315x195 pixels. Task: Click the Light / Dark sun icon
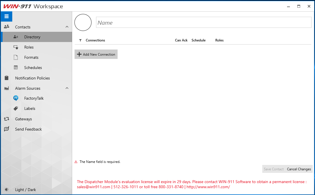pyautogui.click(x=7, y=190)
